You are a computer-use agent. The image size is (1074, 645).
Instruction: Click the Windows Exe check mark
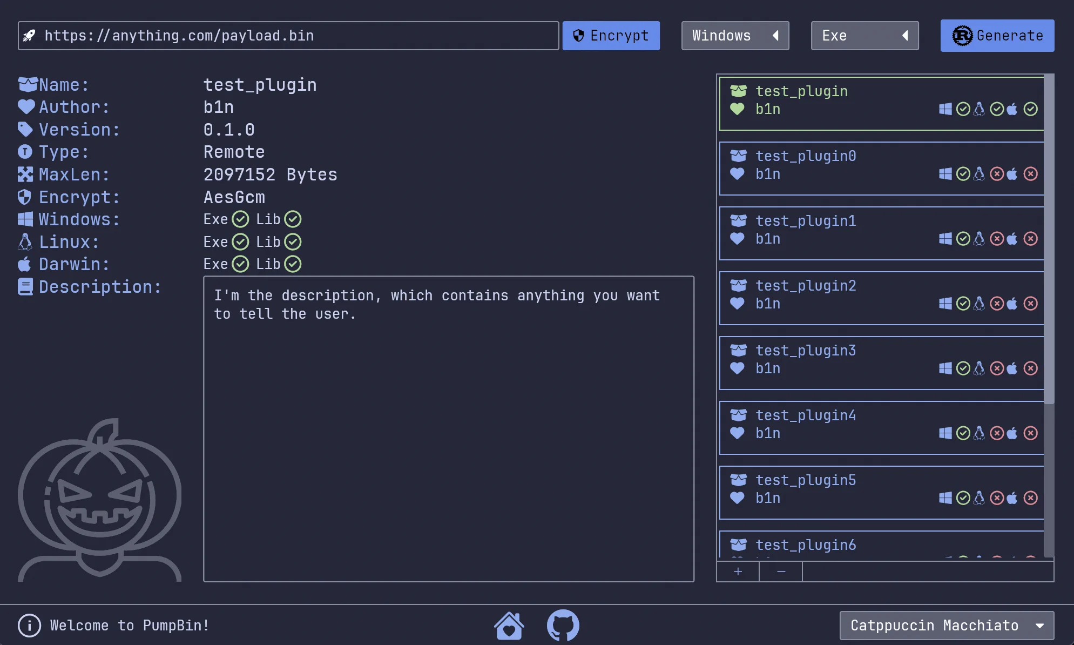point(240,219)
